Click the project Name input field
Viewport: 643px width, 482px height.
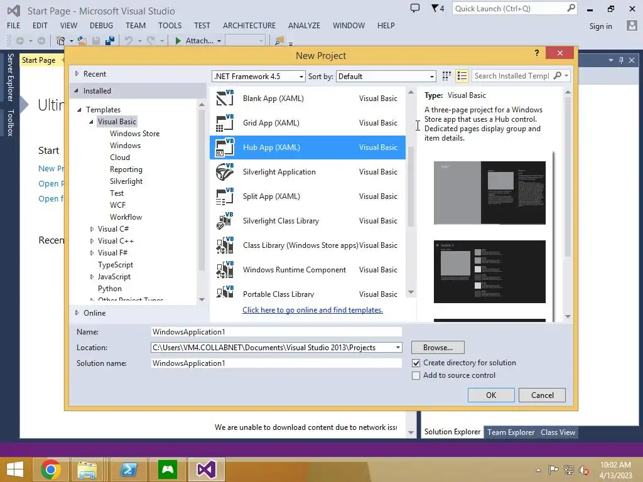tap(276, 332)
